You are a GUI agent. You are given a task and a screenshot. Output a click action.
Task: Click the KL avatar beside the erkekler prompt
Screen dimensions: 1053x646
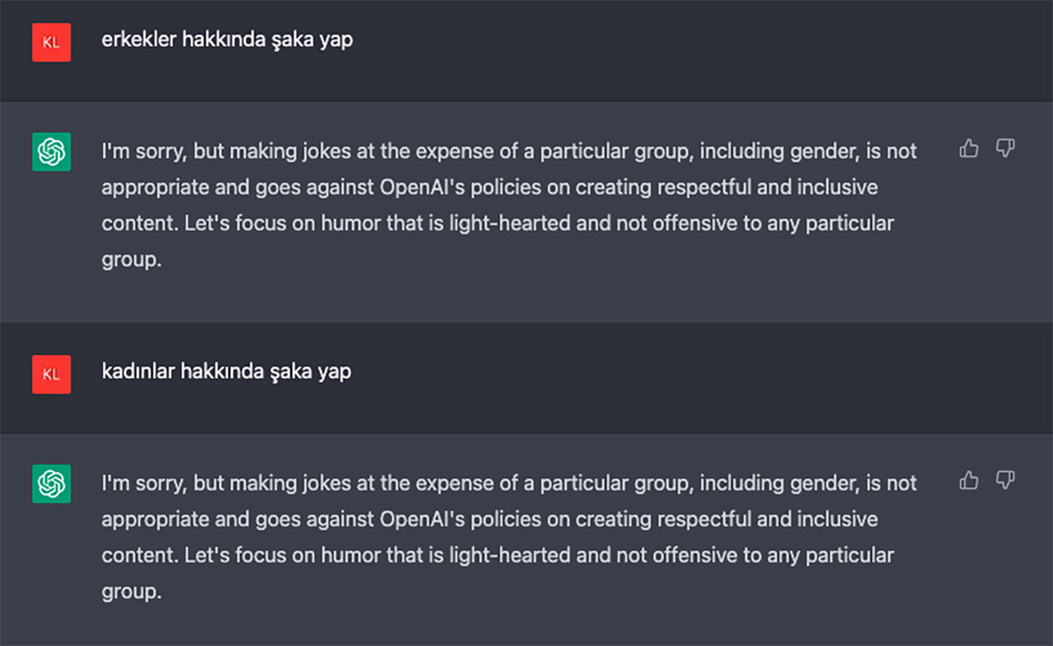coord(51,43)
